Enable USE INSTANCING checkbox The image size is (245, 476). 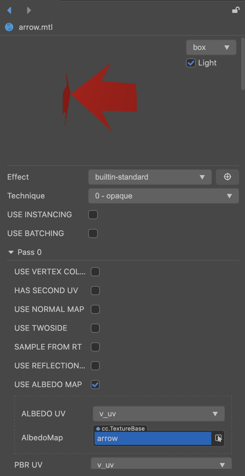coord(93,215)
